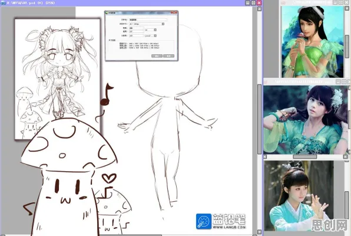
Task: Click the height input field in the dialog
Action: 136,31
